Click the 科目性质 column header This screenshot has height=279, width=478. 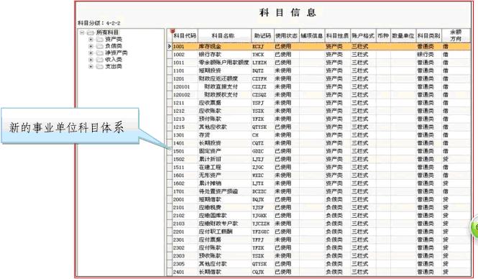[x=337, y=36]
